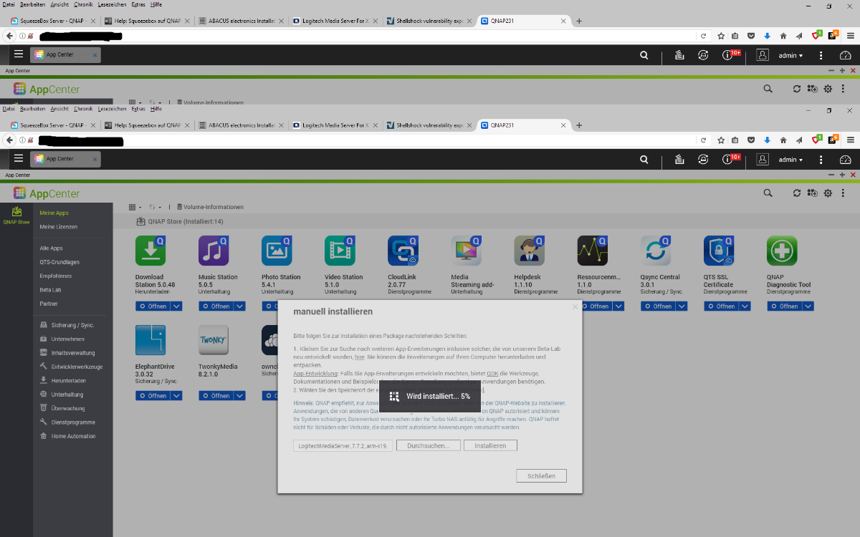Select the Helpdesk app icon
This screenshot has width=860, height=537.
(529, 251)
